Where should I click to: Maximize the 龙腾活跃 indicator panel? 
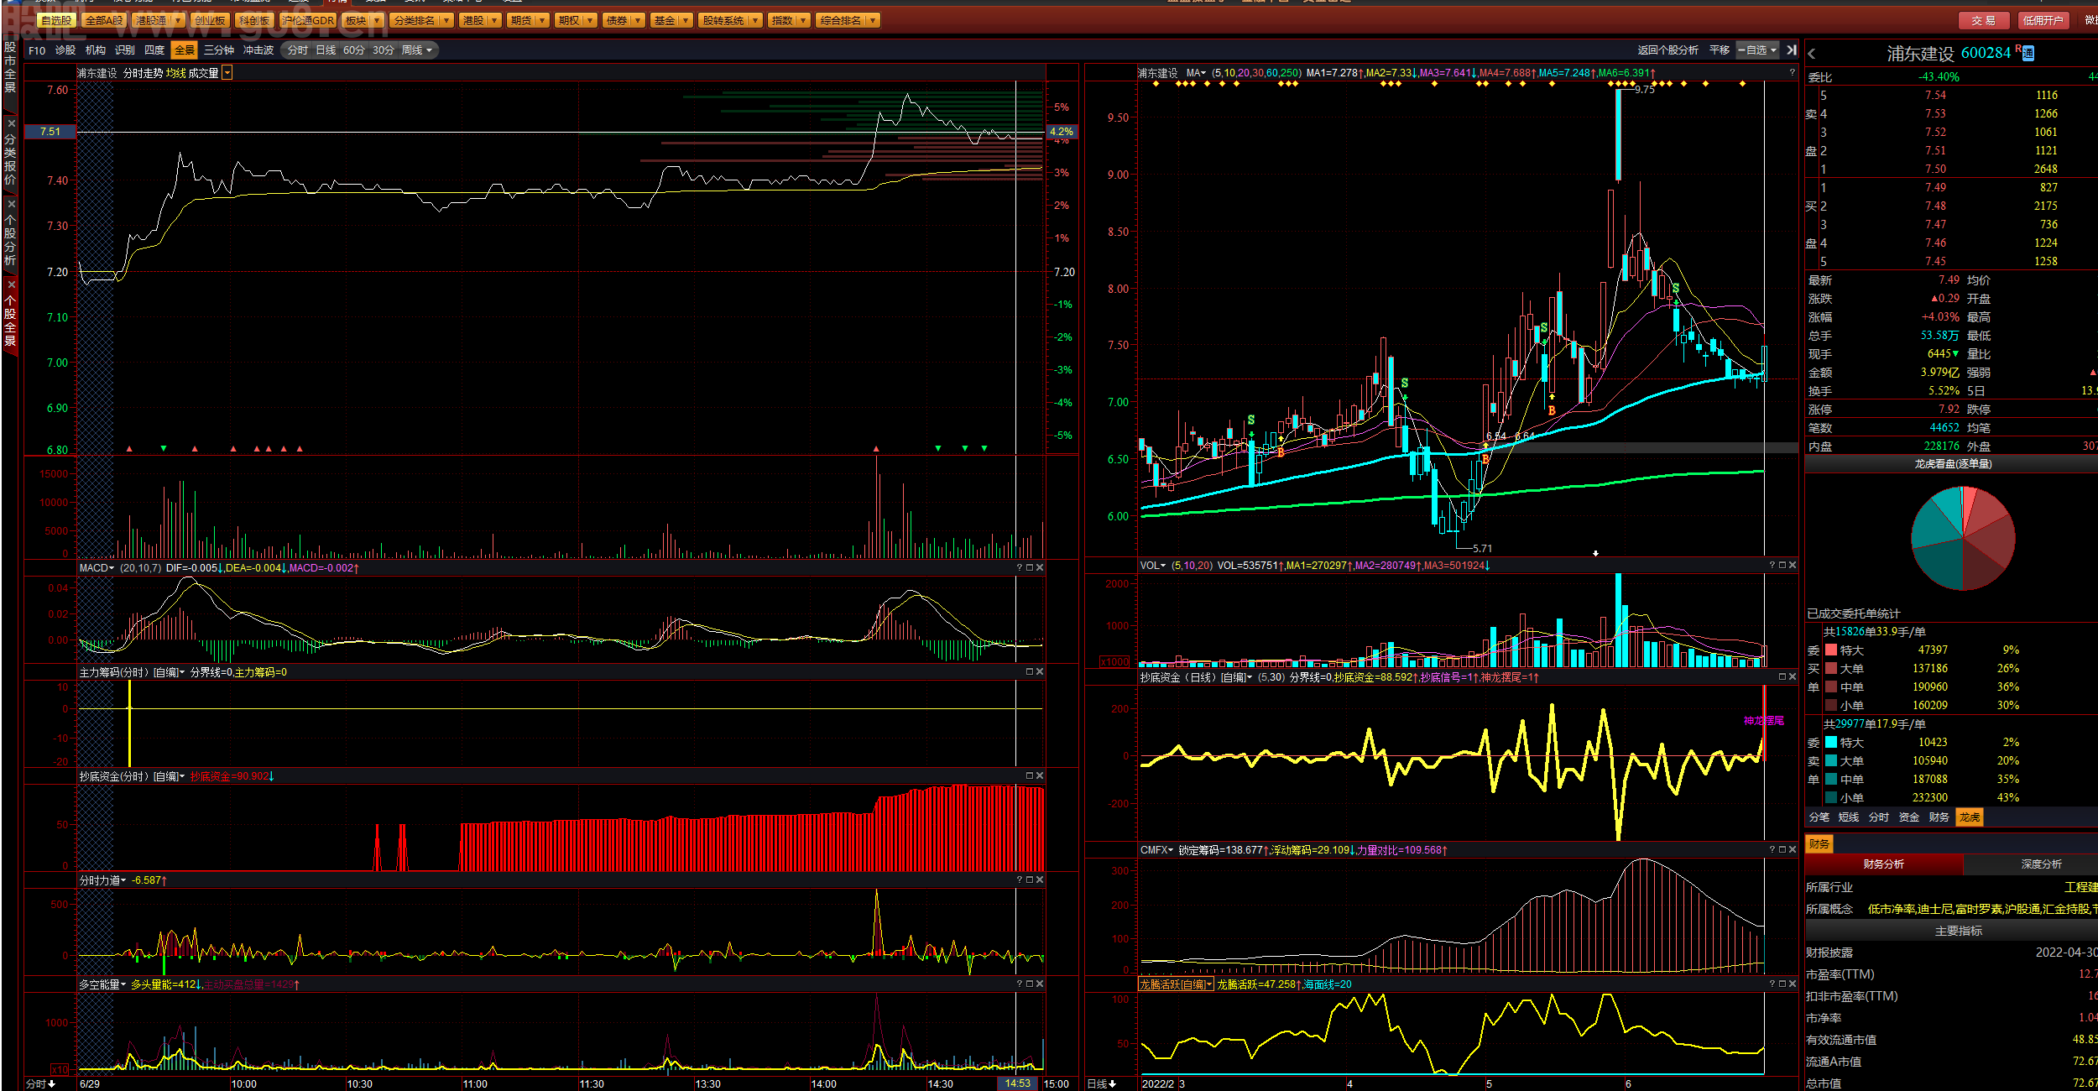coord(1782,984)
